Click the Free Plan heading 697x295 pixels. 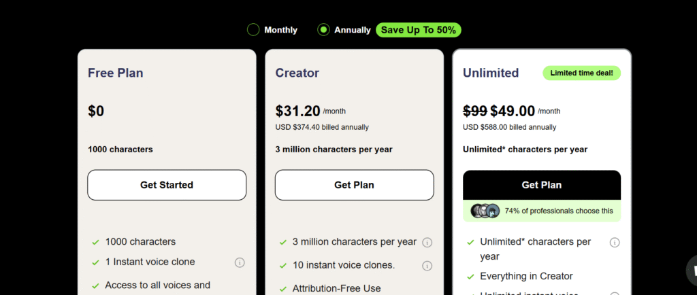(116, 73)
